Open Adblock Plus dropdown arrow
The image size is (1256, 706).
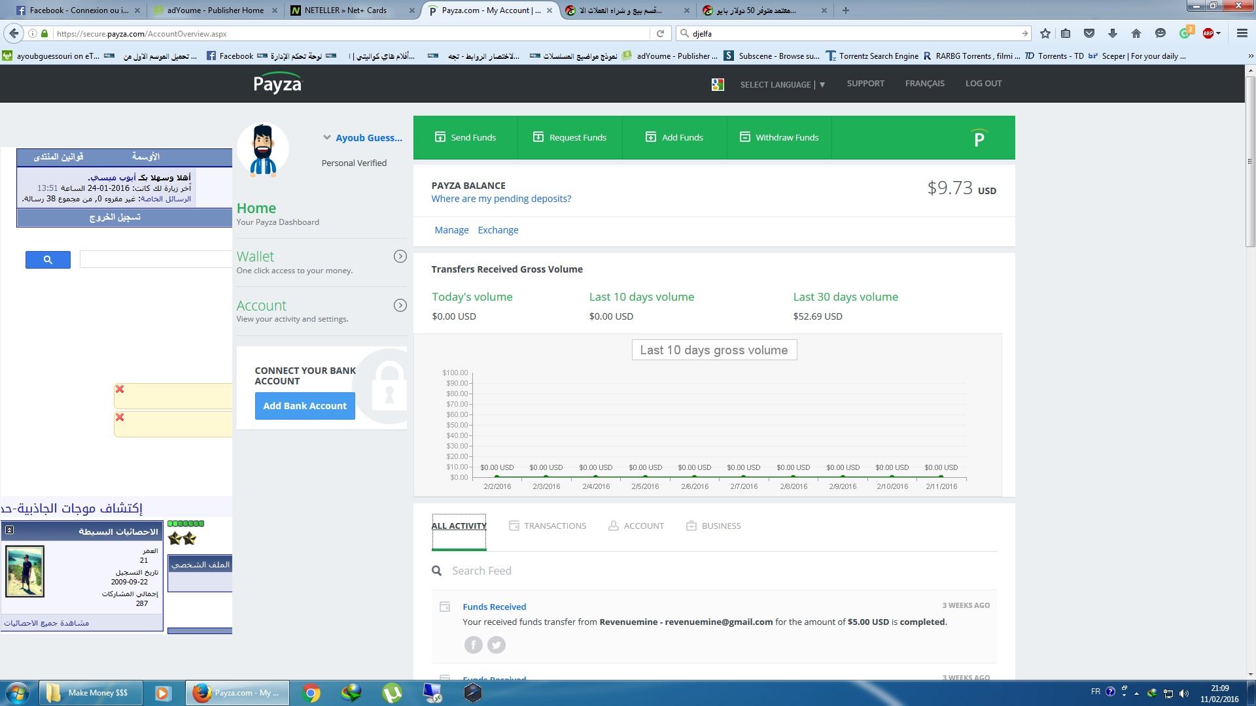(1218, 33)
